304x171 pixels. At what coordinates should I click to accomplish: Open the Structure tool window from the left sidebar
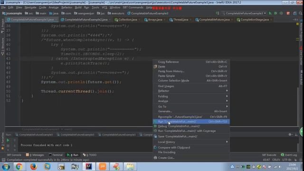[x=2, y=47]
